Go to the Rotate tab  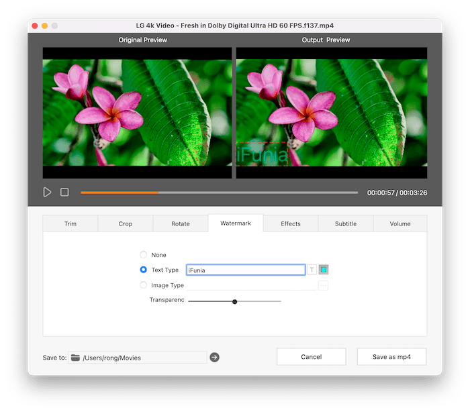(x=181, y=223)
